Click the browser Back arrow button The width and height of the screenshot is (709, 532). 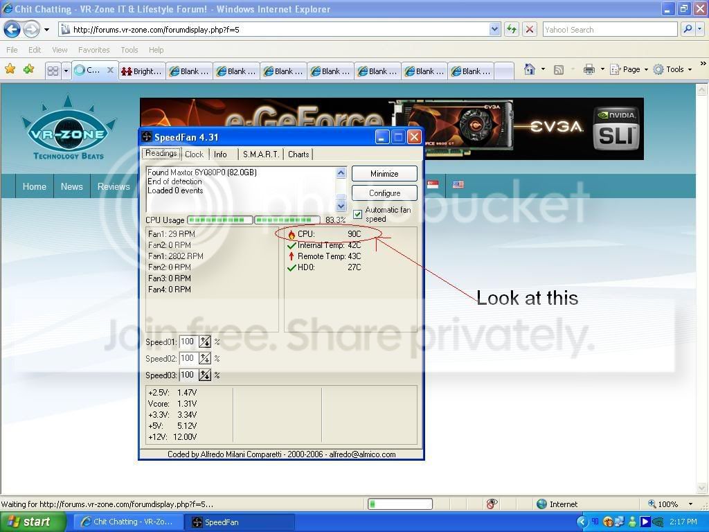[x=12, y=30]
